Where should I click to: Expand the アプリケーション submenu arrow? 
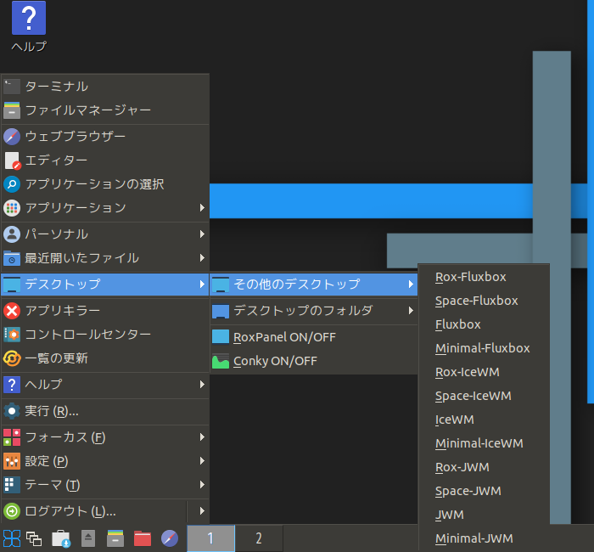202,208
